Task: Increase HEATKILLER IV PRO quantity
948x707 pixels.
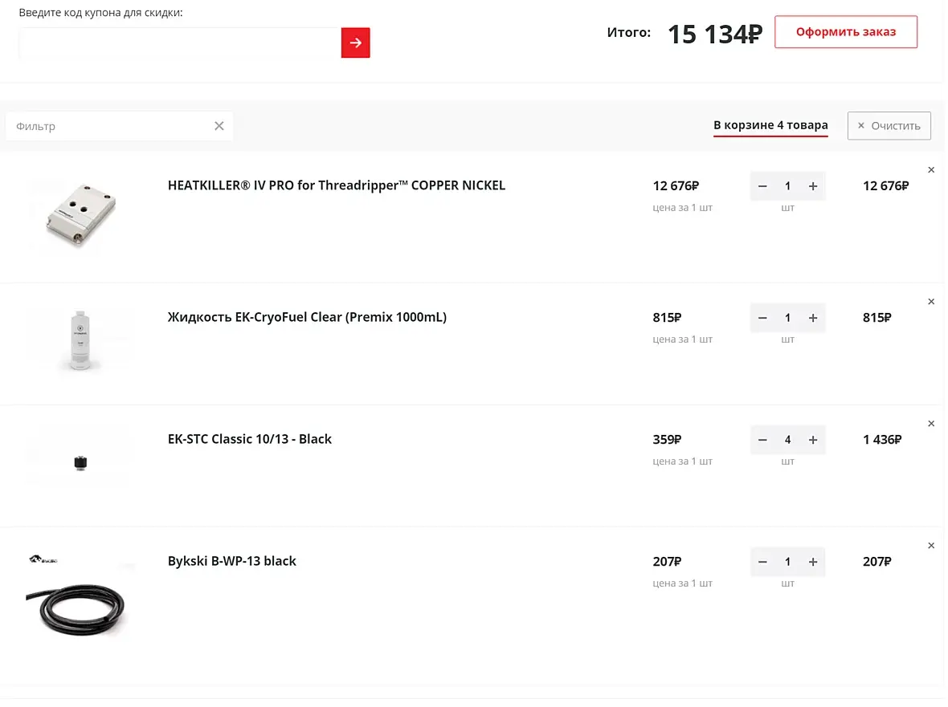Action: pos(812,186)
